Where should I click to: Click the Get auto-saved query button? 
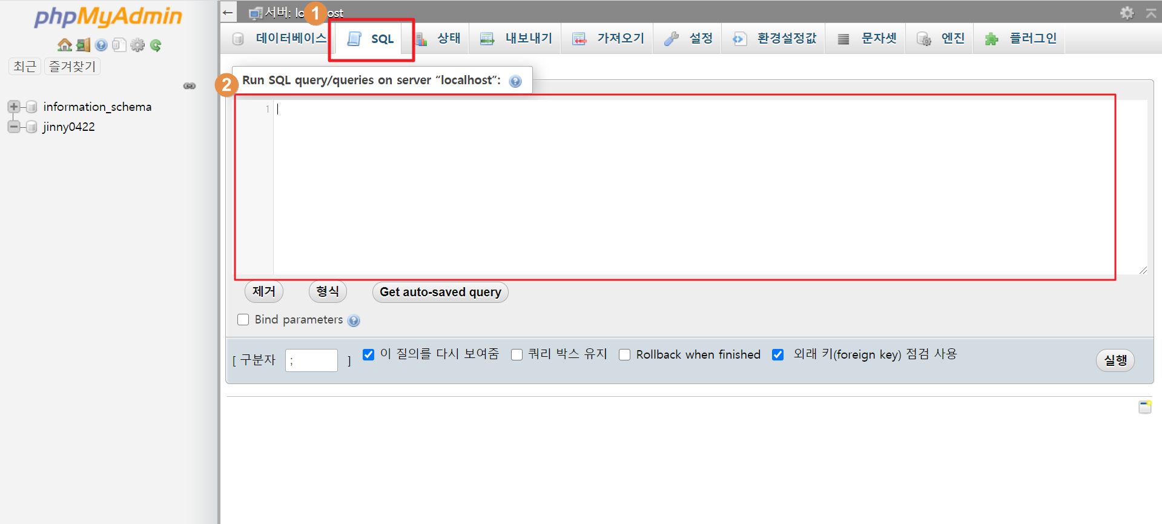tap(440, 292)
